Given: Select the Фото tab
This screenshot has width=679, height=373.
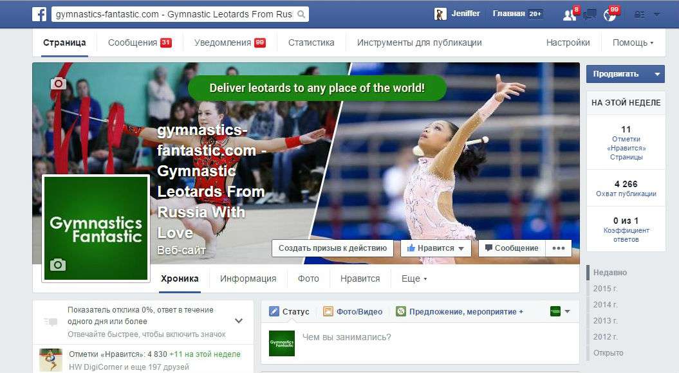Looking at the screenshot, I should click(308, 278).
